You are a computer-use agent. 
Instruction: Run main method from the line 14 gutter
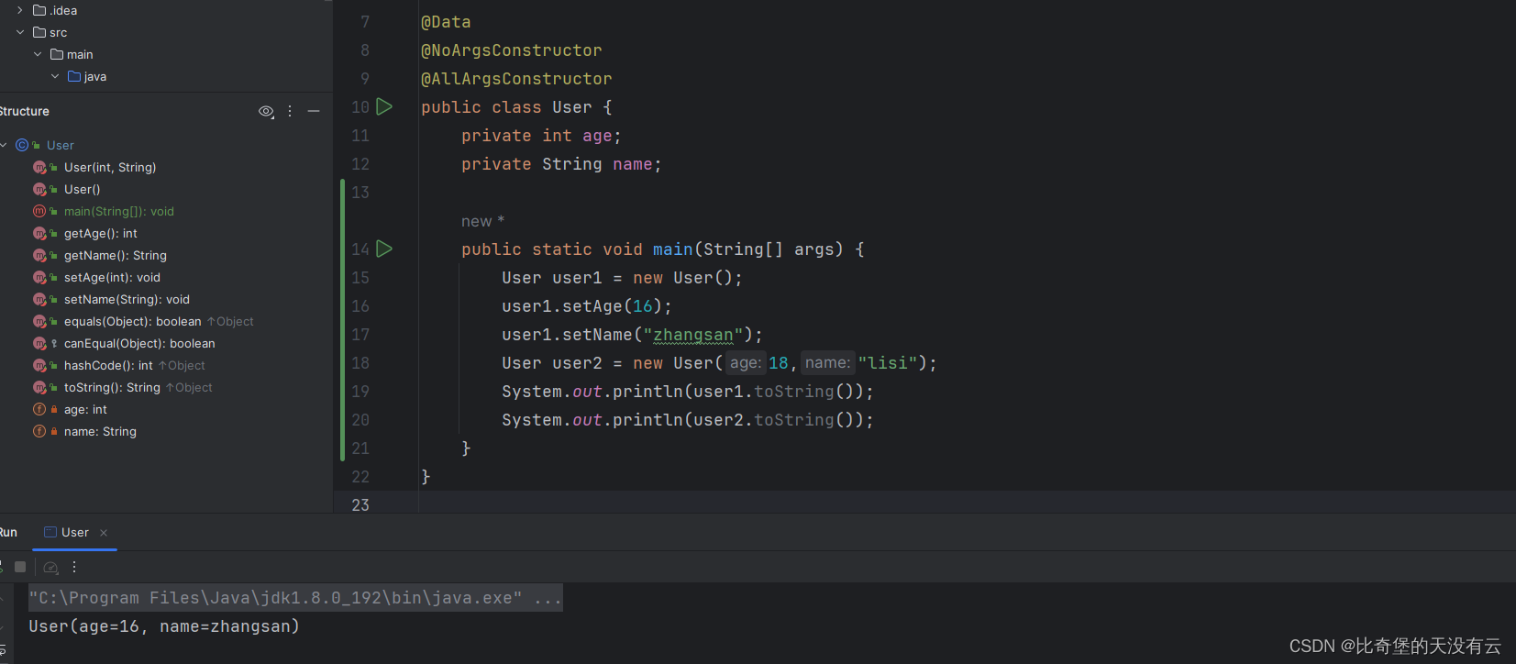(385, 249)
